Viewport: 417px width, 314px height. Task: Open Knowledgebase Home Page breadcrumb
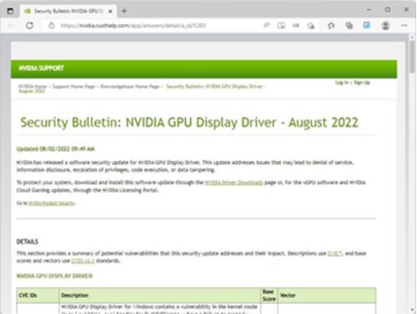[x=130, y=87]
